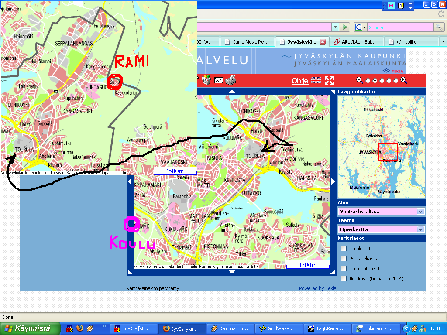This screenshot has width=447, height=335.
Task: Click the zoom out magnifier icon
Action: (360, 80)
